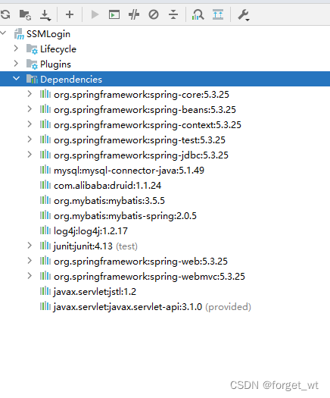This screenshot has height=398, width=330.
Task: Click the Dependencies folder icon
Action: pyautogui.click(x=32, y=79)
